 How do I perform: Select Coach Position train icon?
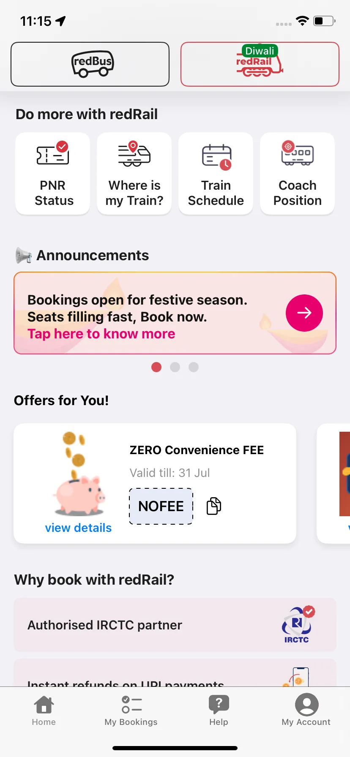click(x=298, y=153)
